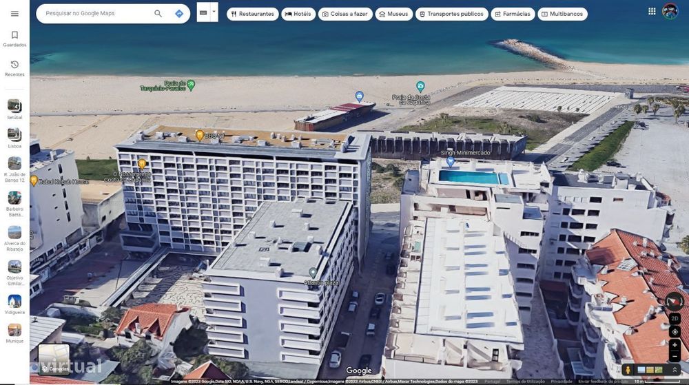Click the compass rotation control

pos(675,302)
